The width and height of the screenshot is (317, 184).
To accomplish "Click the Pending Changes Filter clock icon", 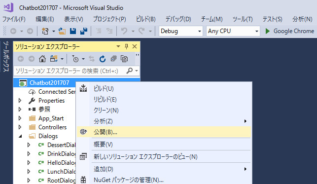I will pyautogui.click(x=75, y=59).
